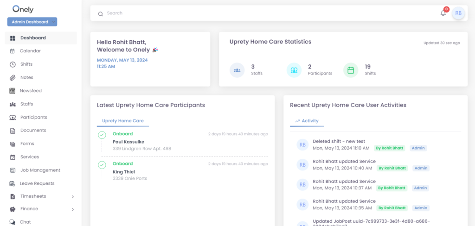Viewport: 475px width, 226px height.
Task: Expand the Timesheets submenu
Action: 73,197
